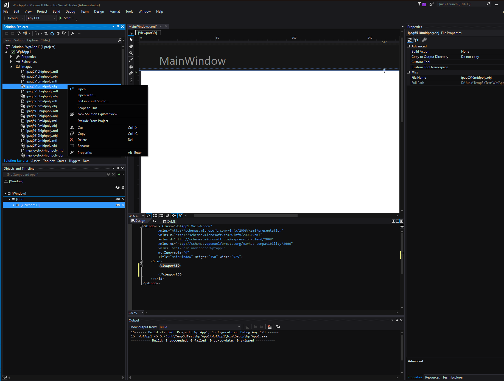Click the Clear All icon in Output panel
Viewport: 504px width, 381px height.
coord(270,327)
